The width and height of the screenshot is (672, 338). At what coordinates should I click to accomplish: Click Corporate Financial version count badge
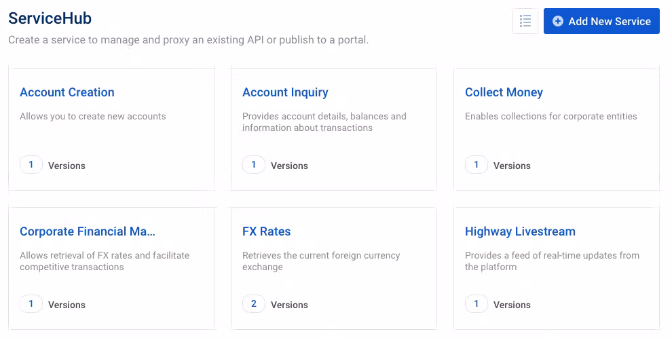coord(31,304)
